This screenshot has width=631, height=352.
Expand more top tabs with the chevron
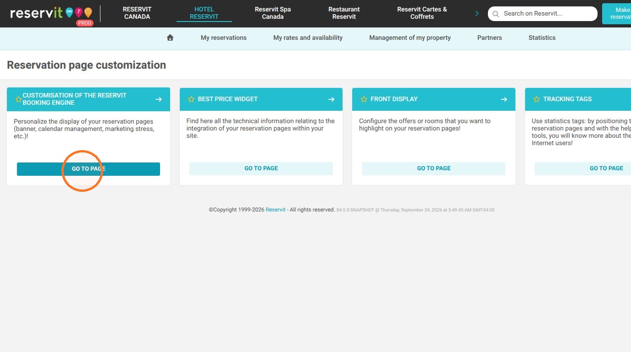477,13
